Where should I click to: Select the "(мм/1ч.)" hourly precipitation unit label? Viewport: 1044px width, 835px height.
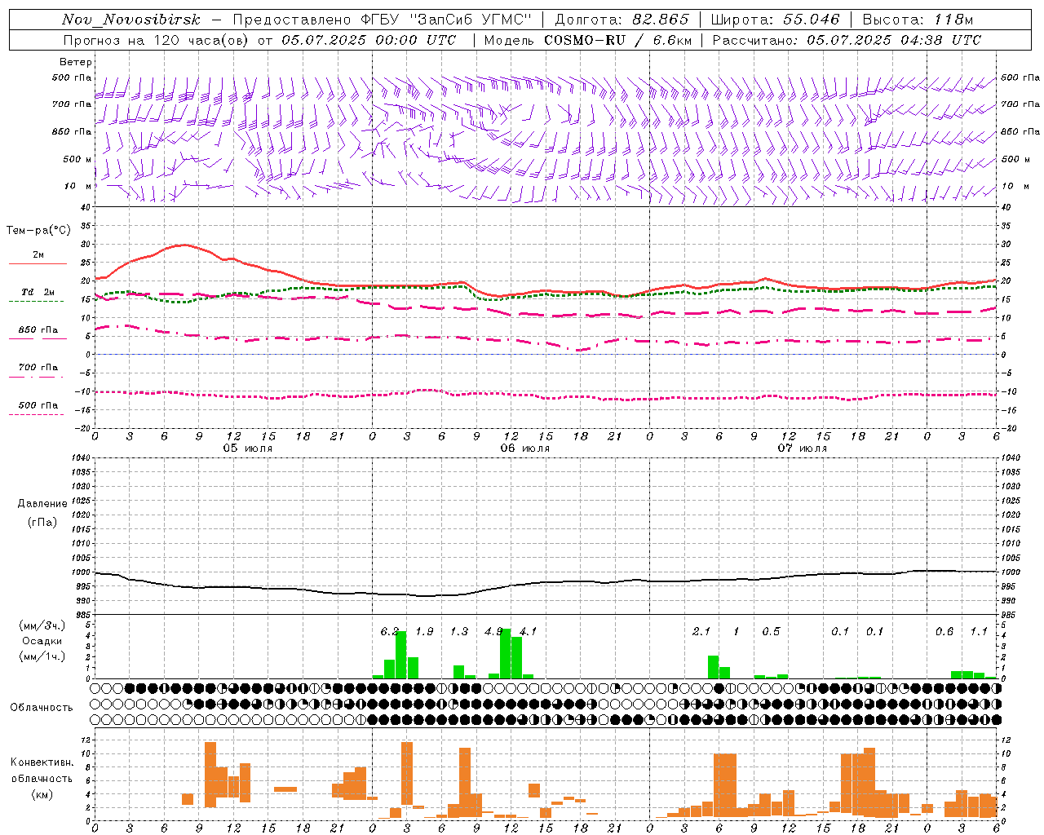[41, 656]
